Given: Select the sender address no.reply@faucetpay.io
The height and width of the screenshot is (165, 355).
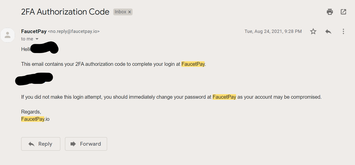Looking at the screenshot, I should click(74, 31).
